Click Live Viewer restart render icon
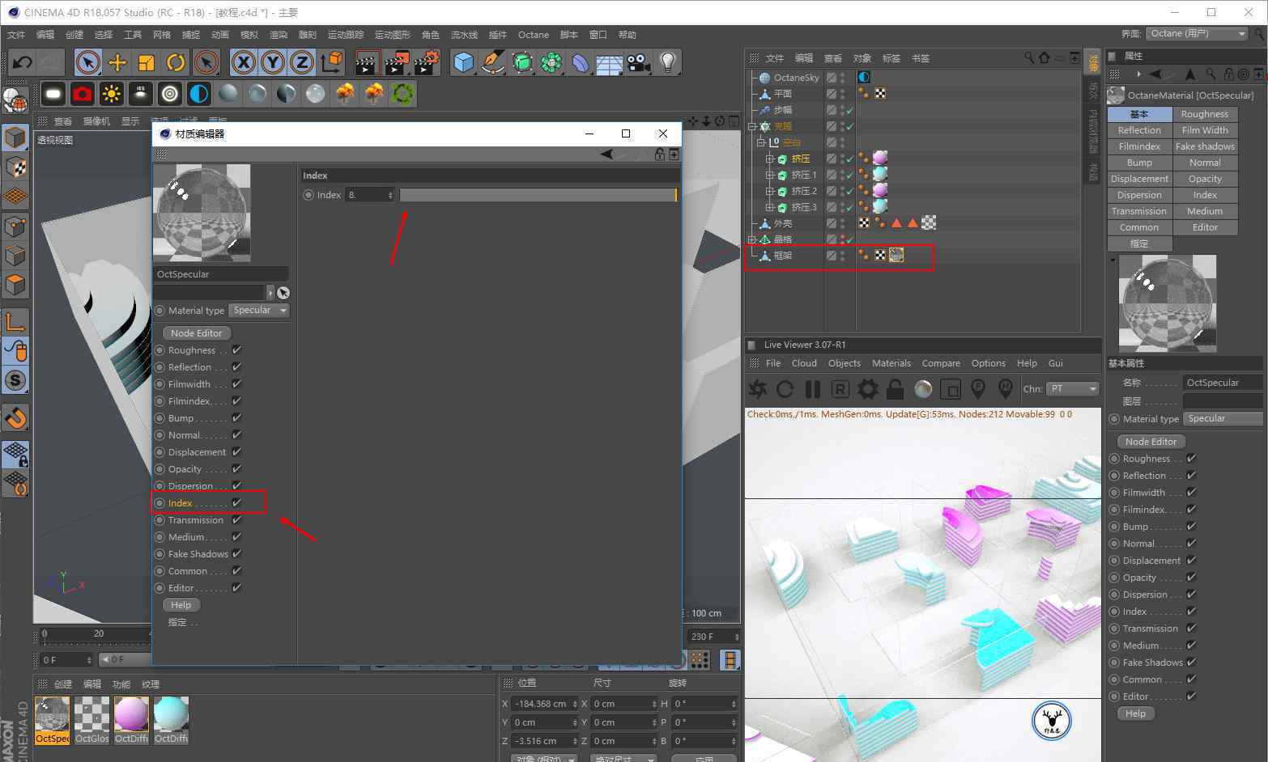Viewport: 1268px width, 762px height. [785, 389]
